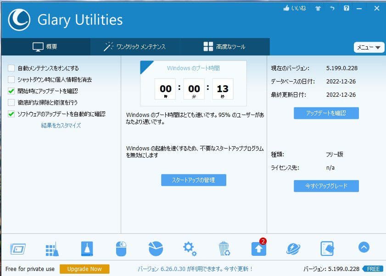This screenshot has width=386, height=276.
Task: Launch Registry Cleaner grid-broom icon
Action: 52,249
